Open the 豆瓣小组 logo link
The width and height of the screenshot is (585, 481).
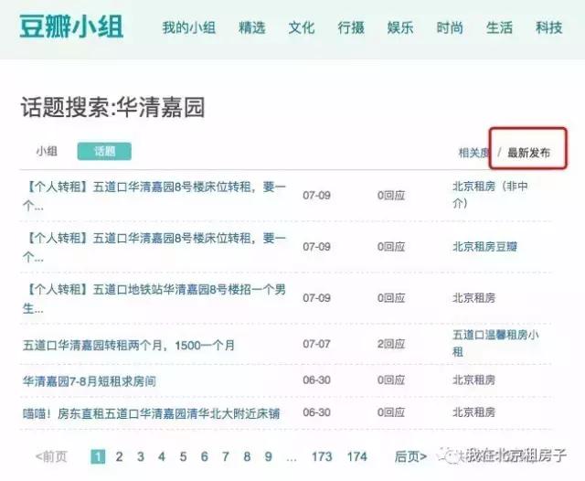coord(71,27)
